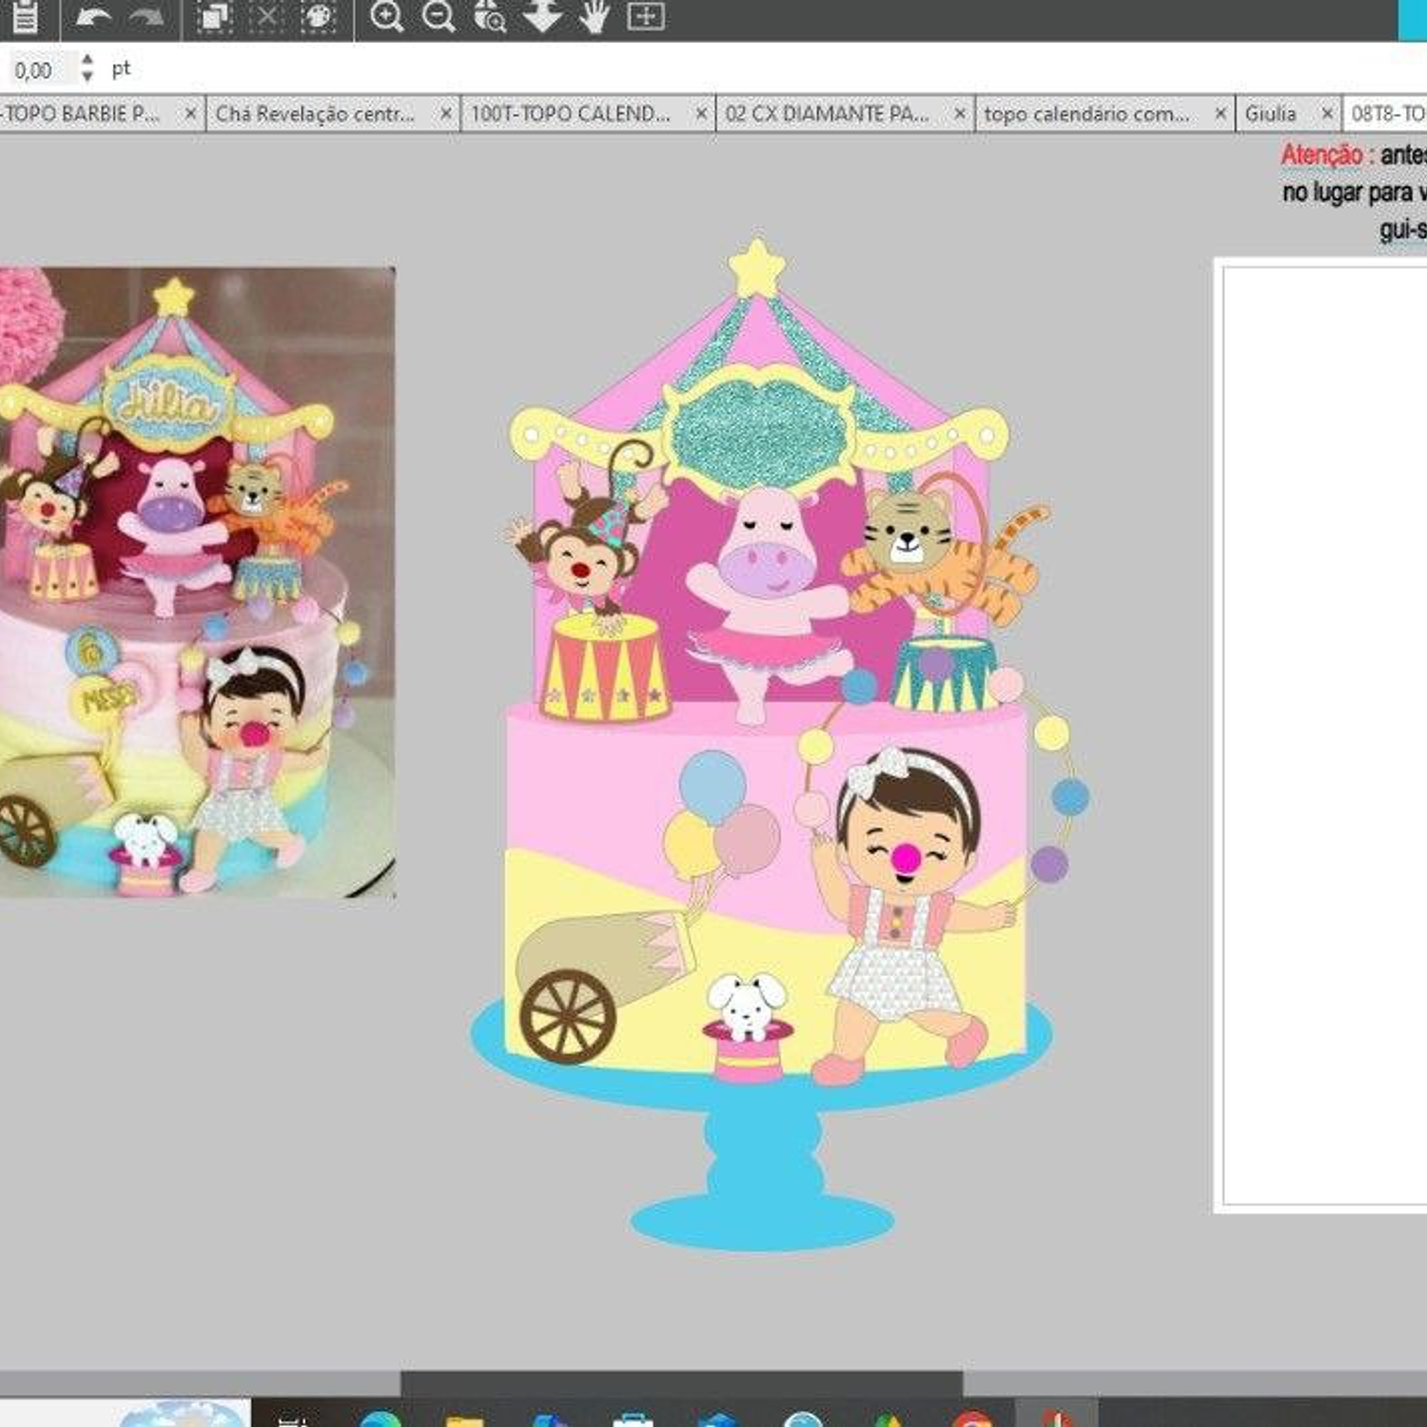Click the Redo arrow icon
The image size is (1427, 1427).
coord(145,16)
